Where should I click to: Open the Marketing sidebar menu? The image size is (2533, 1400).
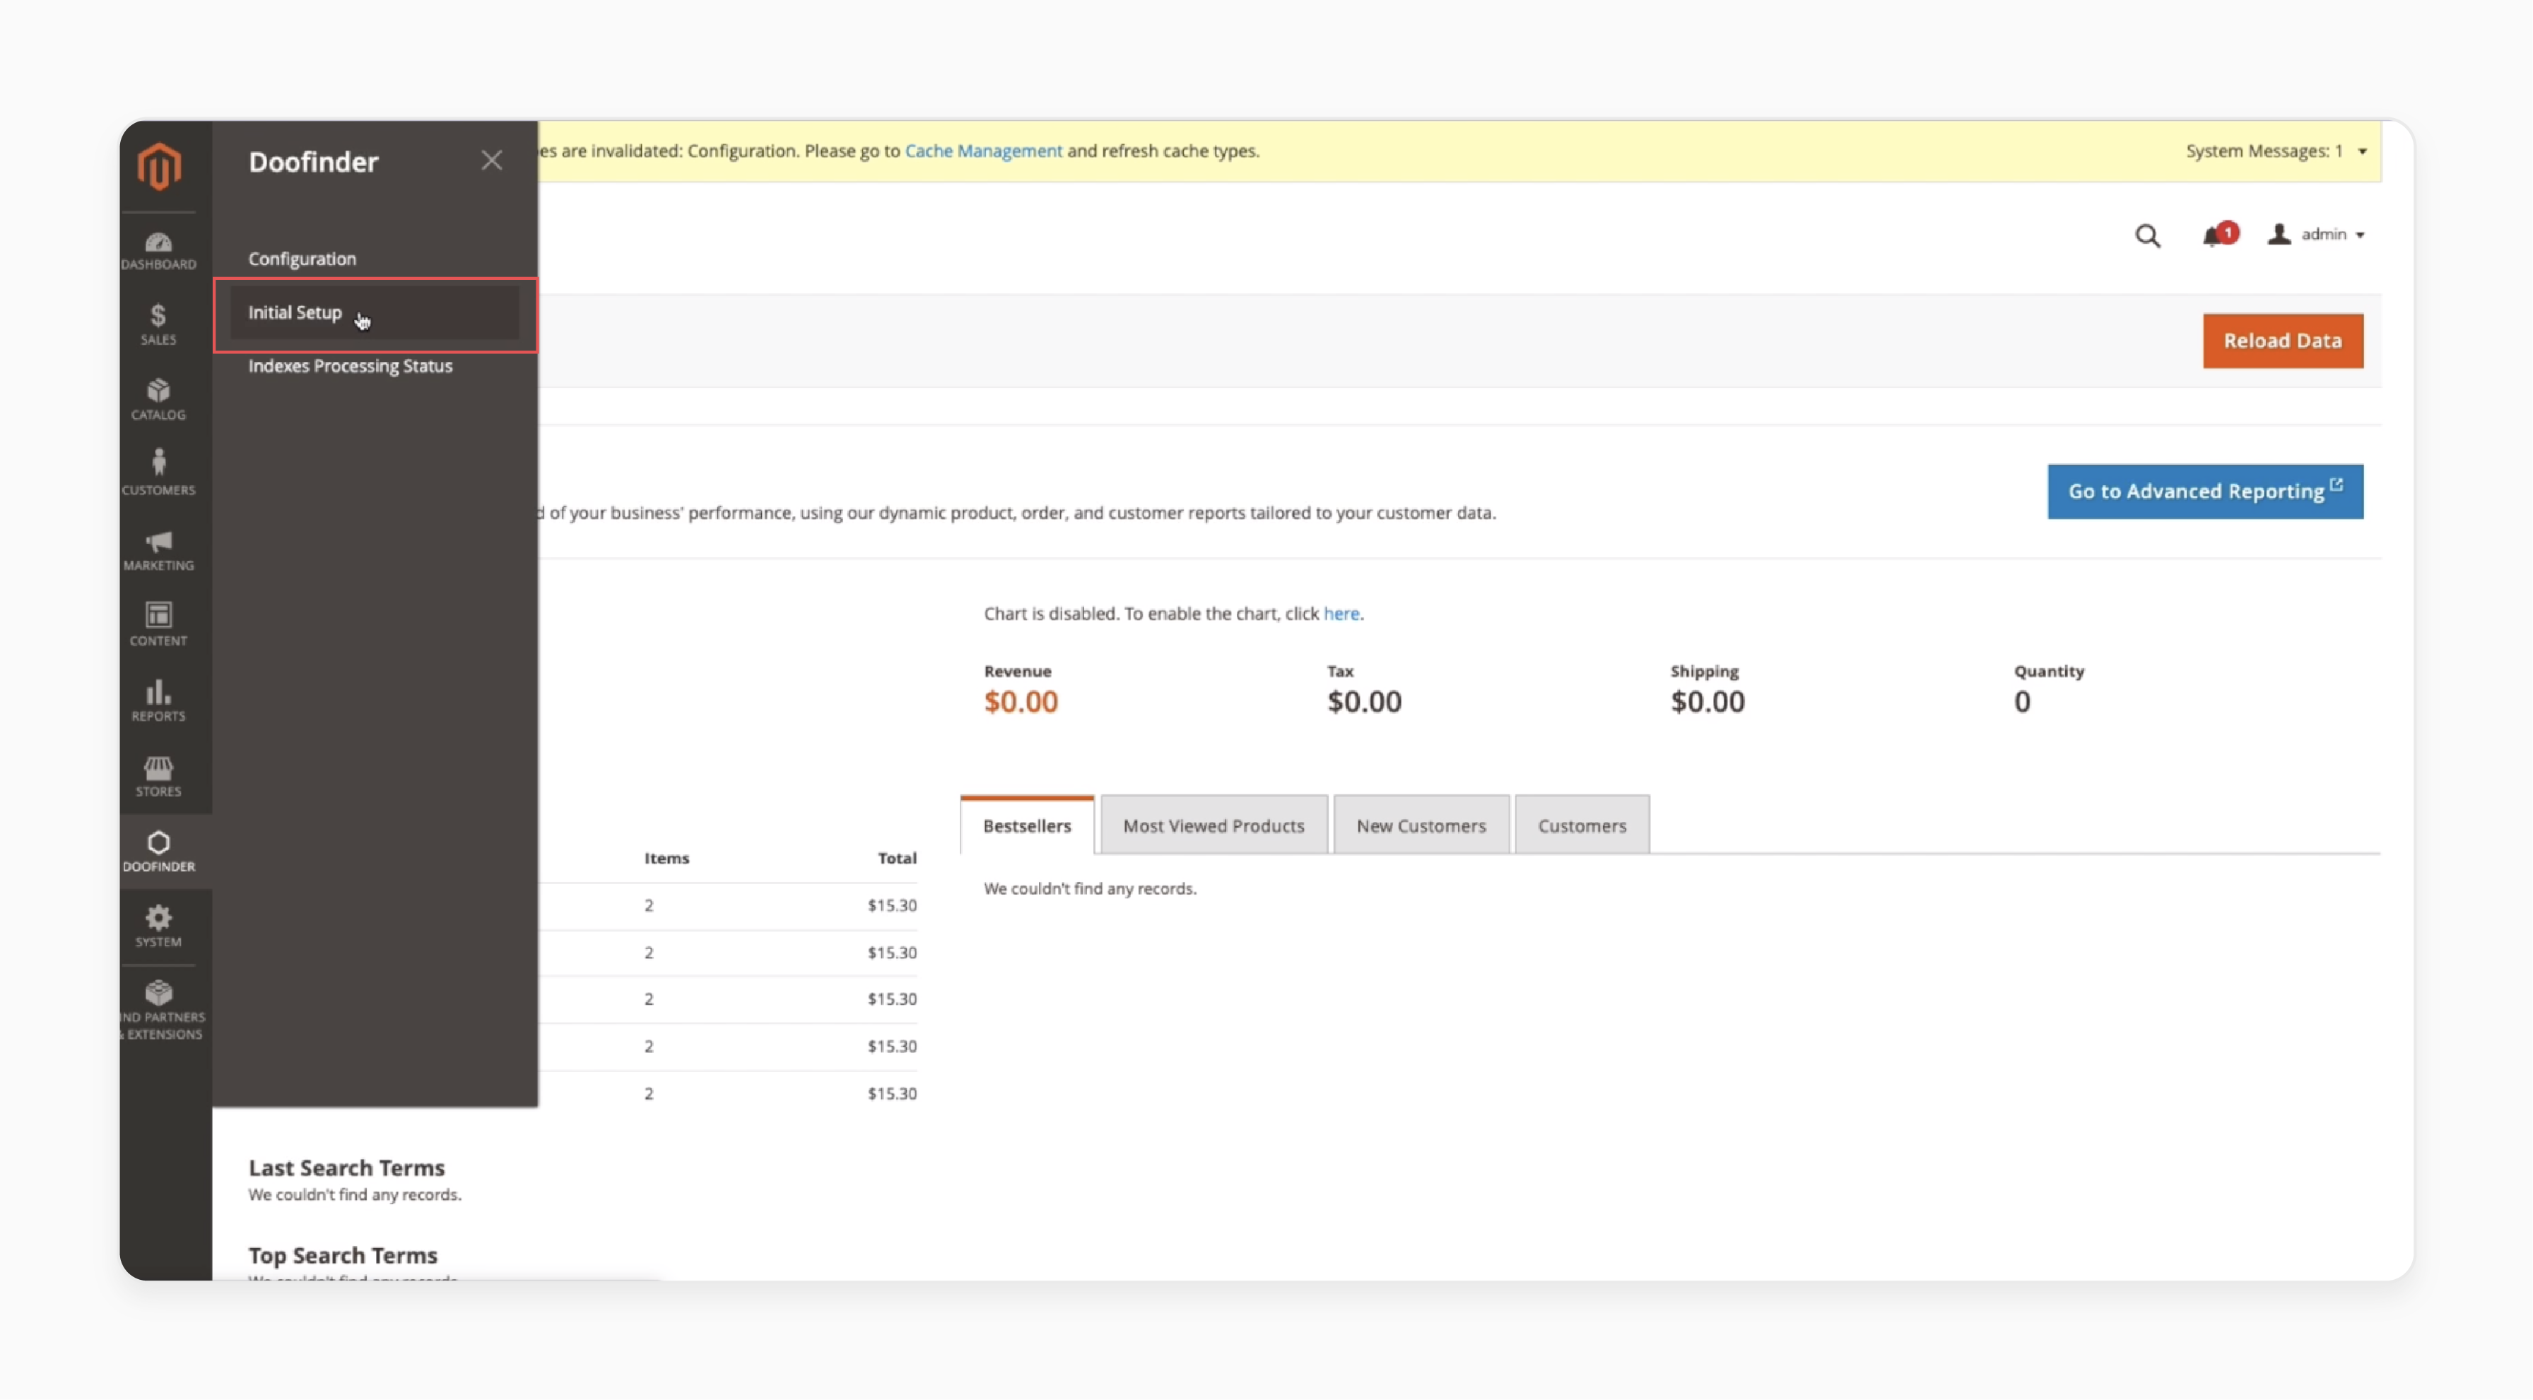click(158, 551)
